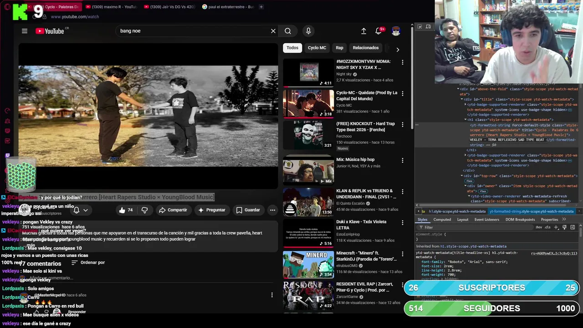
Task: Open a new browser tab
Action: click(261, 7)
